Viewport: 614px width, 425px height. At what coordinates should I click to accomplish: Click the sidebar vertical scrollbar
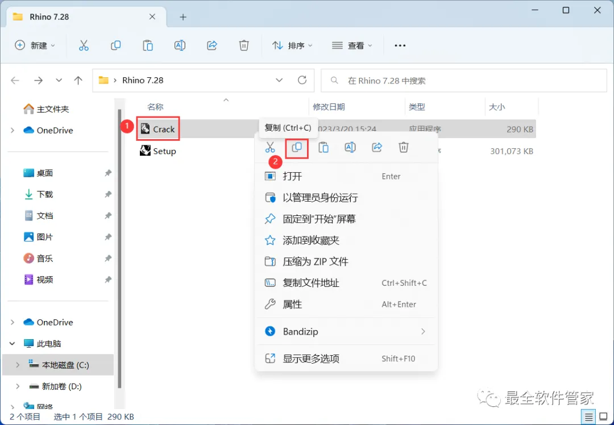[x=119, y=248]
